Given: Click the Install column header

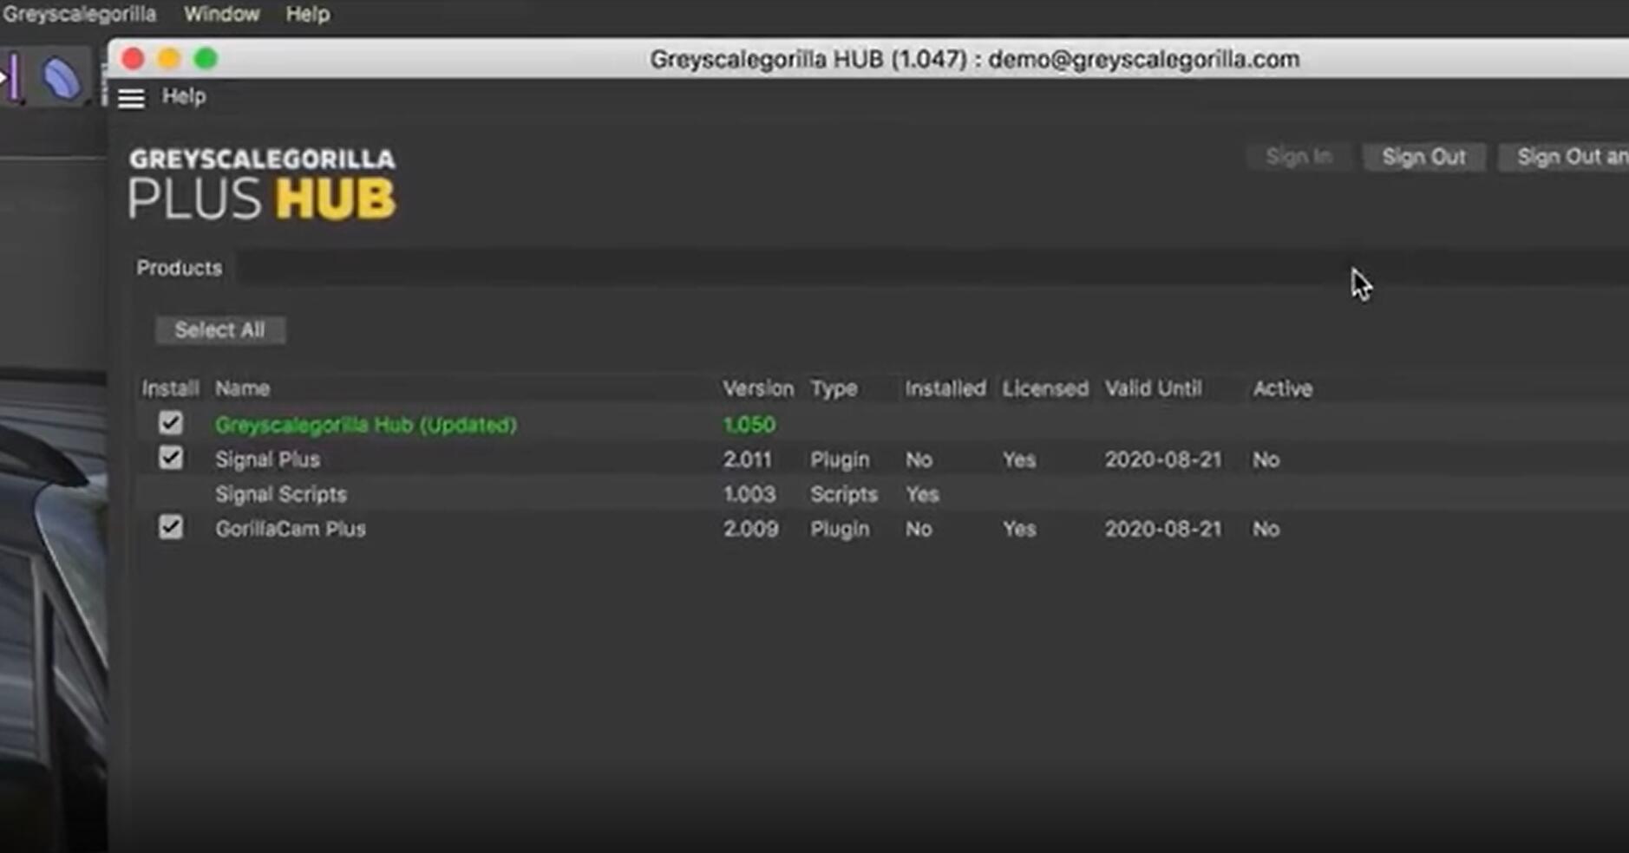Looking at the screenshot, I should [170, 388].
